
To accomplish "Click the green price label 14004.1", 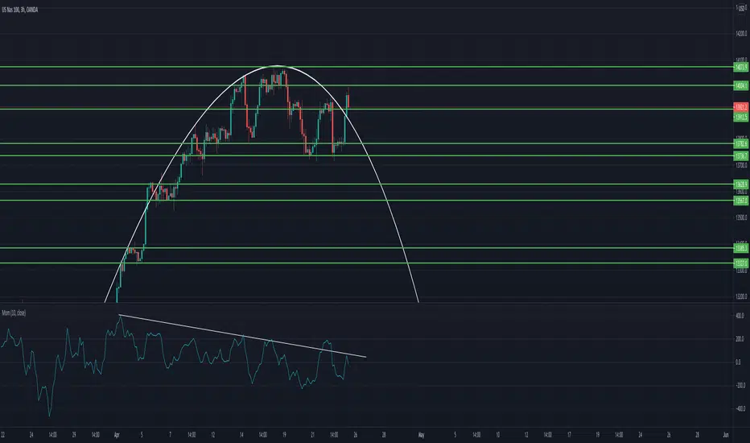I will click(741, 85).
